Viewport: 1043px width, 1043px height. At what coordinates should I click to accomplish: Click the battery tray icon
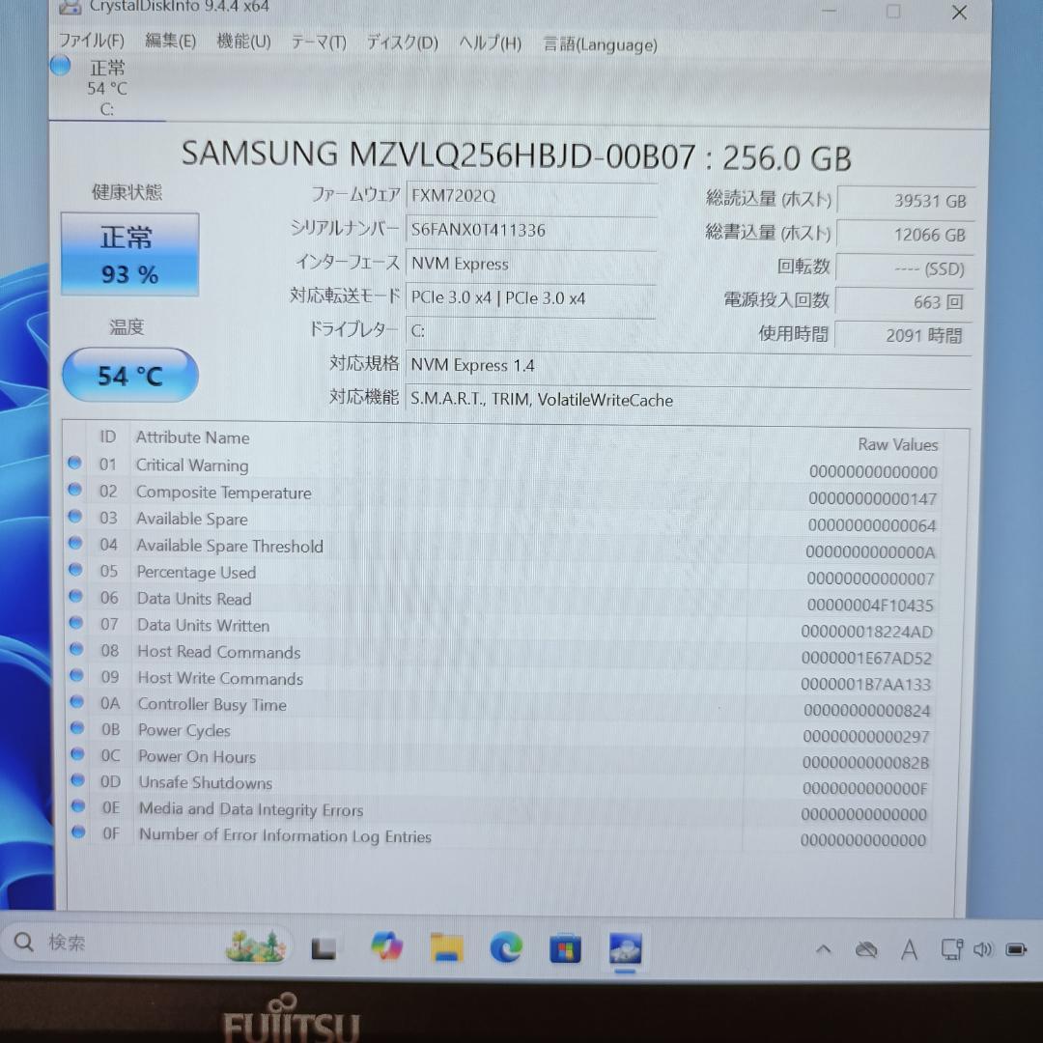coord(1016,950)
